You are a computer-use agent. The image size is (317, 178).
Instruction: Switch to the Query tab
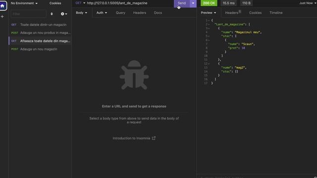120,13
